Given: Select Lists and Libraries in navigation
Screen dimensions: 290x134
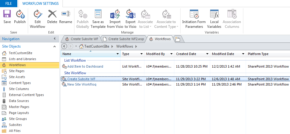Looking at the screenshot, I should click(x=22, y=59).
